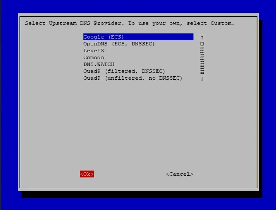The width and height of the screenshot is (276, 210).
Task: Select the Google (ECS) provider entry
Action: click(138, 37)
